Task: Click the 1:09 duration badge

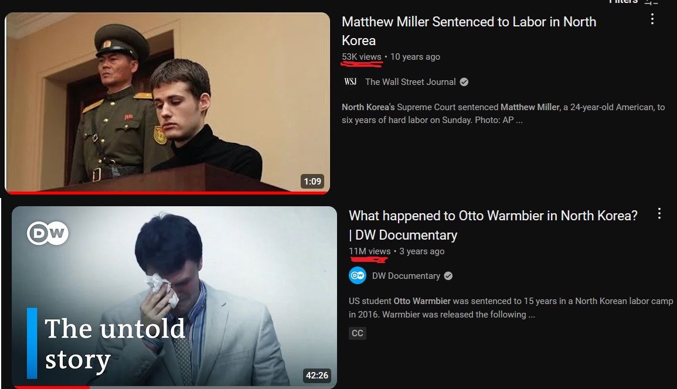Action: (312, 182)
